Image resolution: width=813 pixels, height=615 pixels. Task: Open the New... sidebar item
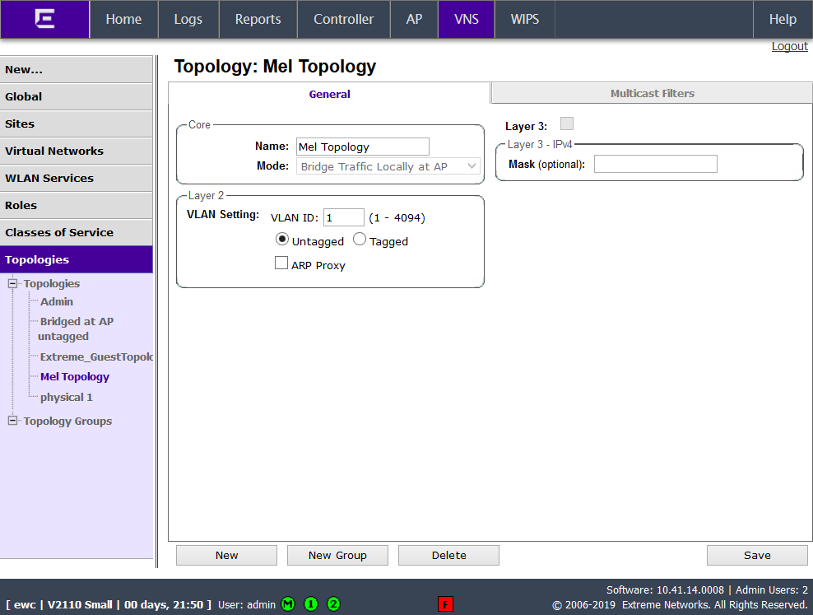(x=77, y=69)
